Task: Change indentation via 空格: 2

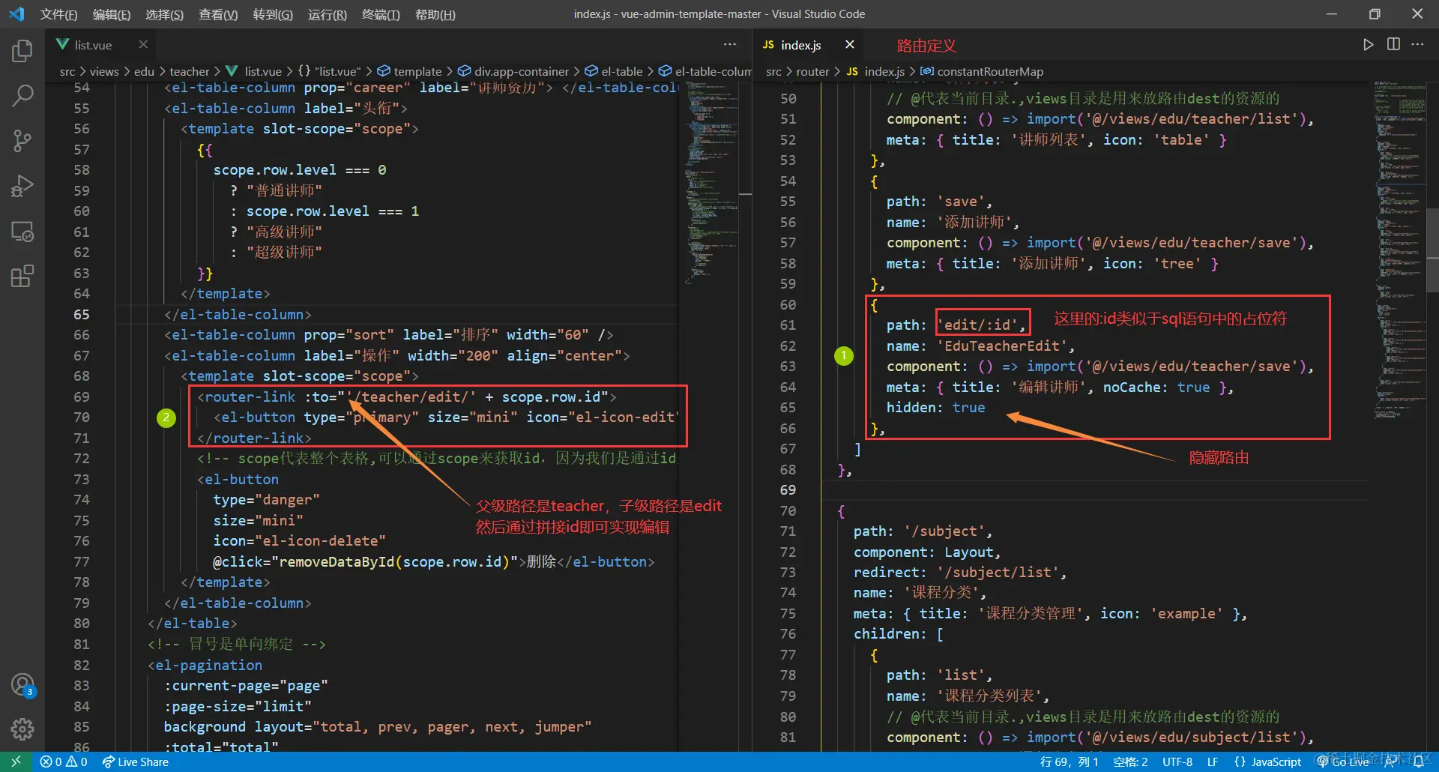Action: coord(1130,762)
